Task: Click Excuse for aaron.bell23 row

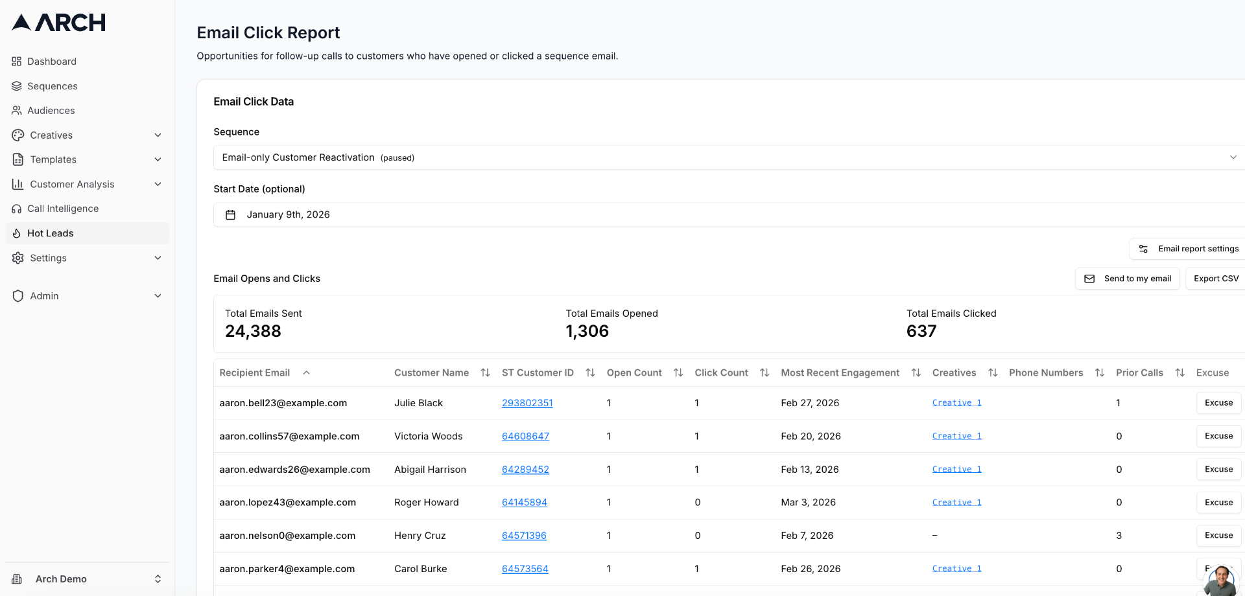Action: click(x=1218, y=403)
